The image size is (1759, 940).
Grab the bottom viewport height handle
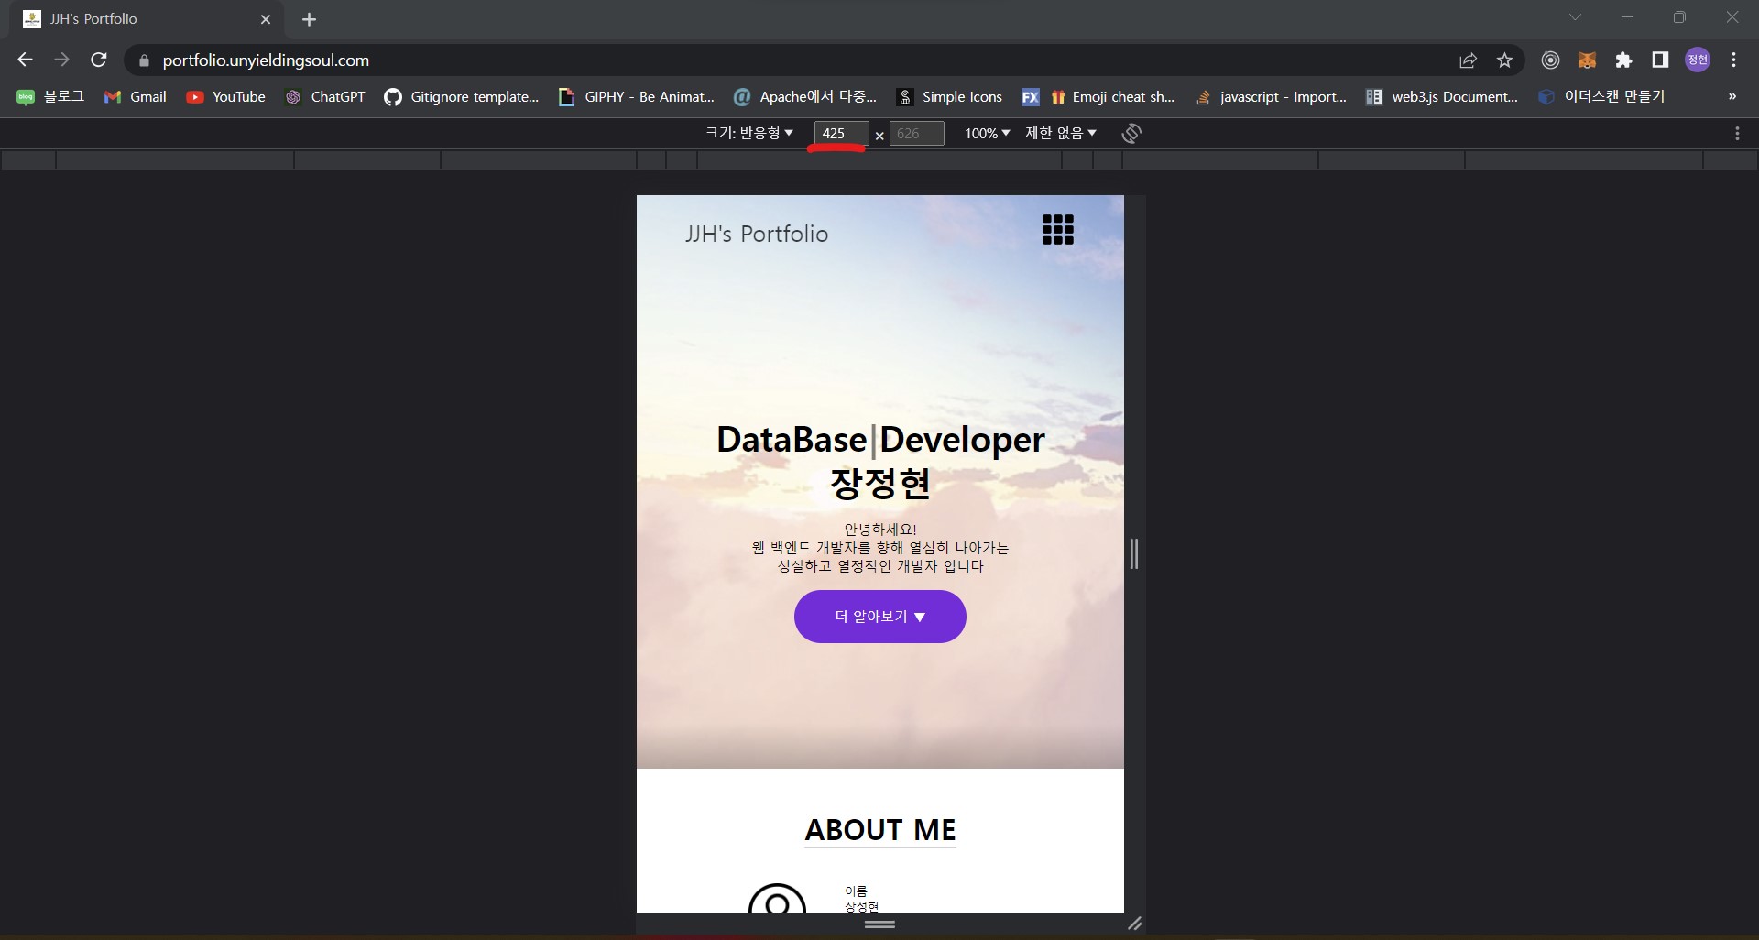[879, 924]
